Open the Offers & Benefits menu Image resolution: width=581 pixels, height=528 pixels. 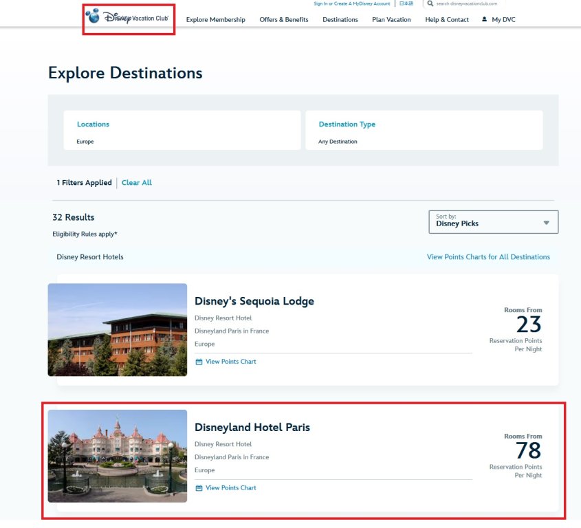[x=283, y=20]
